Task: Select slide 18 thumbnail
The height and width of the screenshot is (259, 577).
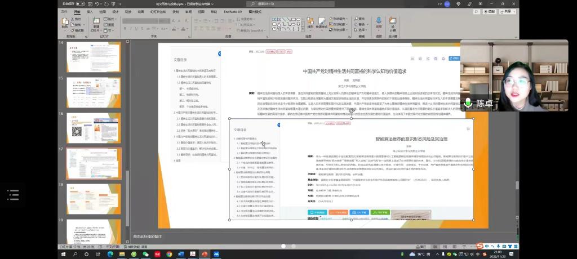Action: pyautogui.click(x=86, y=194)
